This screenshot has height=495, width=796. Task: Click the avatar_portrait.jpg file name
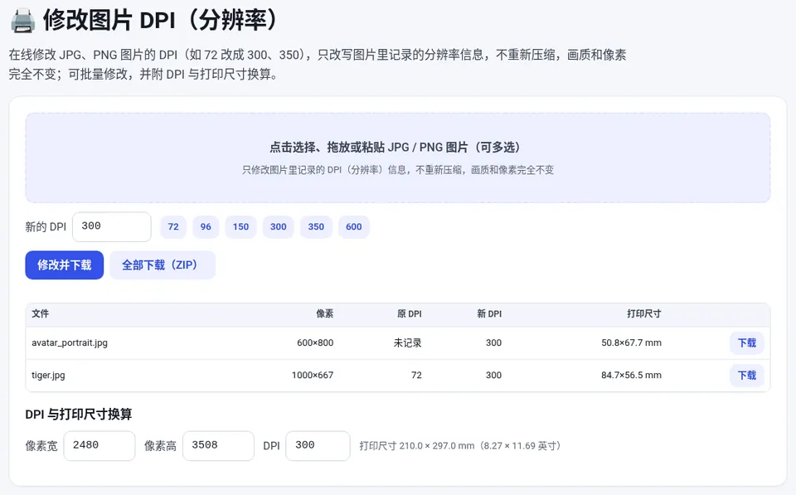(x=70, y=342)
